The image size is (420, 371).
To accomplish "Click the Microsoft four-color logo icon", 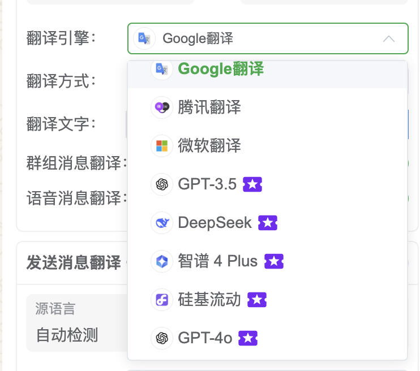I will tap(162, 146).
